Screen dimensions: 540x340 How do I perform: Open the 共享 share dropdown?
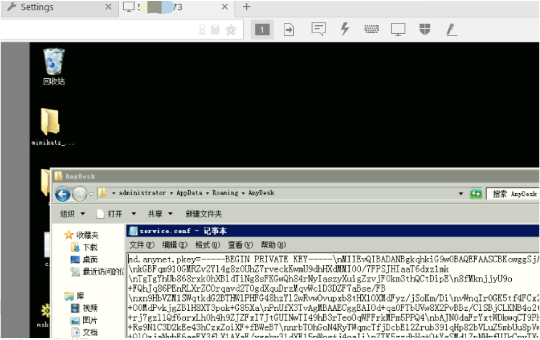[x=160, y=214]
